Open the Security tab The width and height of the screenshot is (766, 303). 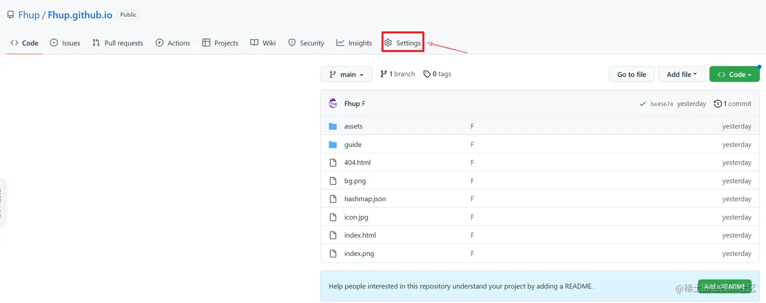click(x=306, y=43)
